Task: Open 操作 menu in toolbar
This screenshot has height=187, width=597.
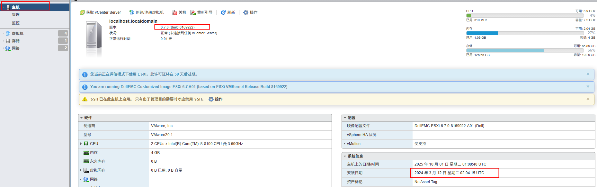Action: tap(250, 12)
